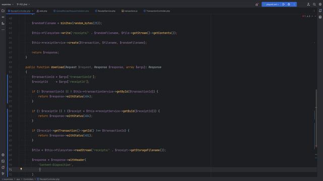Open the Project tool window folder icon
Image resolution: width=323 pixels, height=181 pixels.
pos(3,11)
